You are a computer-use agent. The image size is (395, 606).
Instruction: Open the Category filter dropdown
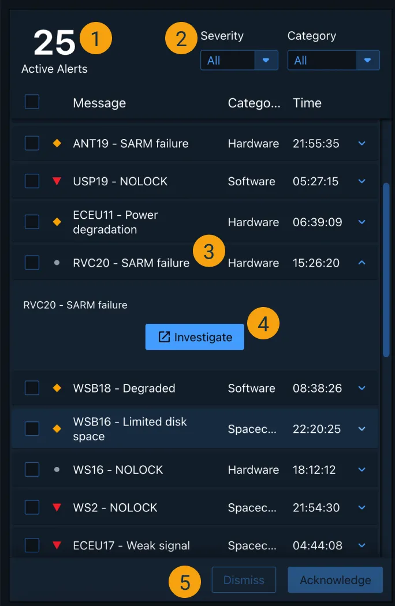coord(333,60)
